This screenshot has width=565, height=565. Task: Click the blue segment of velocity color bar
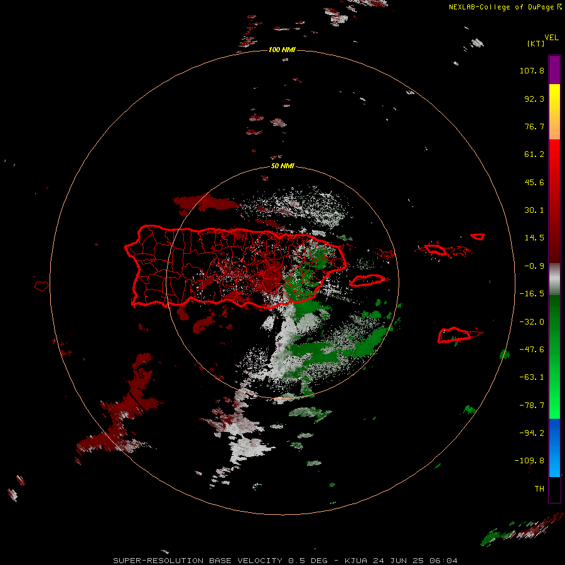point(554,448)
